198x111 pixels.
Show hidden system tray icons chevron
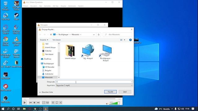click(x=172, y=109)
